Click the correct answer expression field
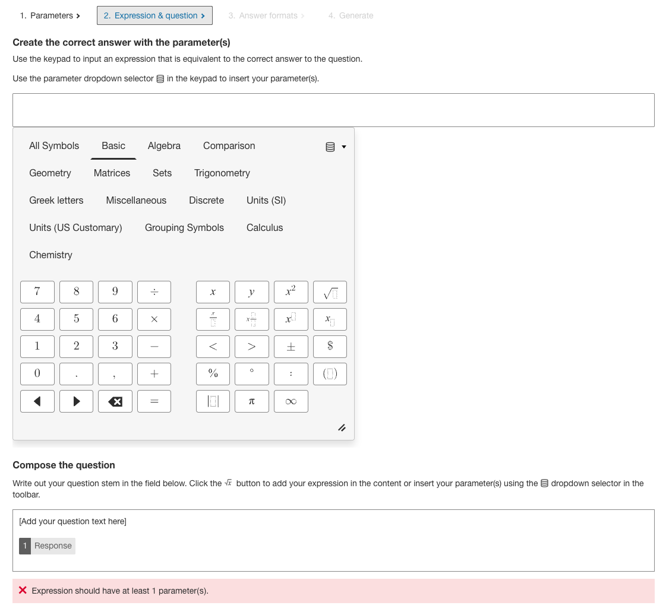Screen dimensions: 666x615 point(333,110)
